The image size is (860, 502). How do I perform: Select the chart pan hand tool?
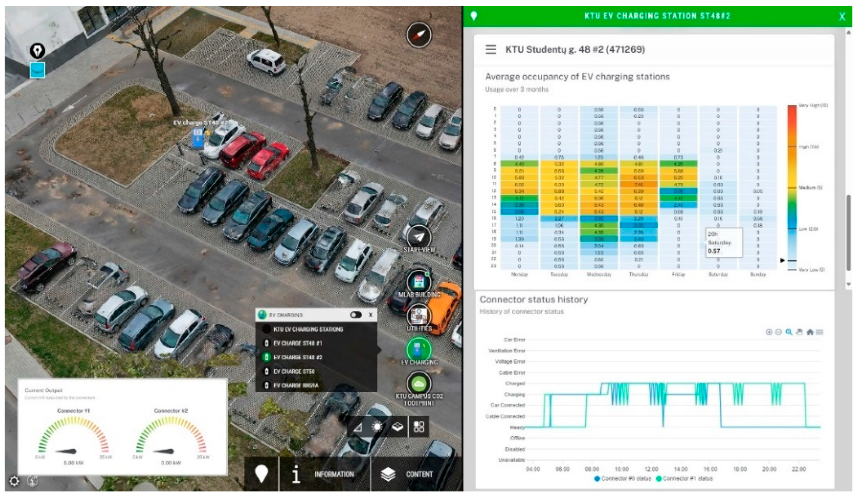[799, 332]
